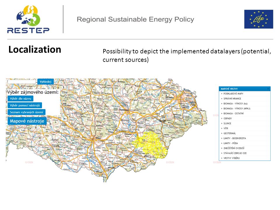Open the Stávající zdroje OZE row
The height and width of the screenshot is (210, 280).
[245, 153]
